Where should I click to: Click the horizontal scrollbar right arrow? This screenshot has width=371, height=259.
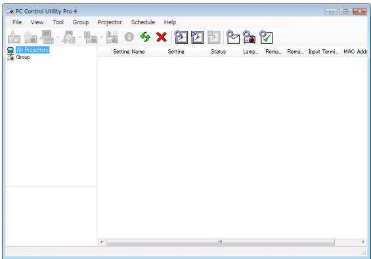click(x=363, y=242)
